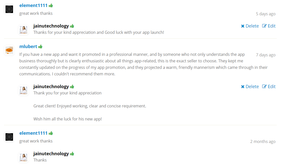The height and width of the screenshot is (164, 290).
Task: Open element1111 profile from the 2-months-ago review
Action: (x=33, y=133)
